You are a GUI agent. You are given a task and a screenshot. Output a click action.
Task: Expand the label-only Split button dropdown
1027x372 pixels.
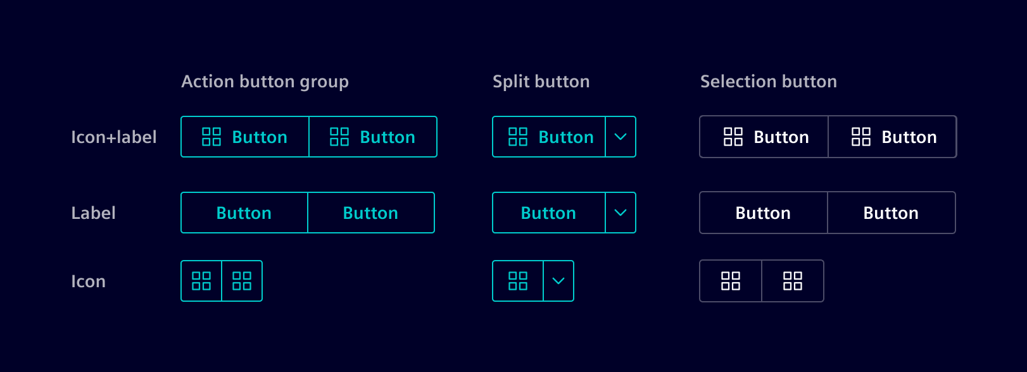click(620, 213)
